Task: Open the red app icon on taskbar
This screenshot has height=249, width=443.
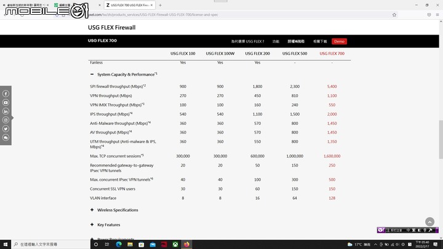Action: (x=164, y=244)
